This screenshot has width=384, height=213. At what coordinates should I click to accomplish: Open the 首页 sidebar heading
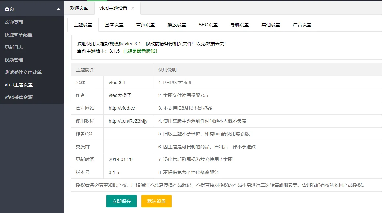[32, 9]
